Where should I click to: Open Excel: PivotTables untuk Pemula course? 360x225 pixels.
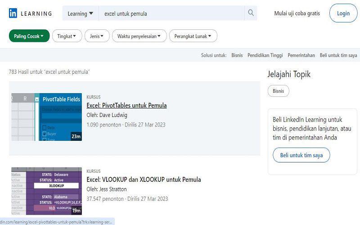point(126,105)
